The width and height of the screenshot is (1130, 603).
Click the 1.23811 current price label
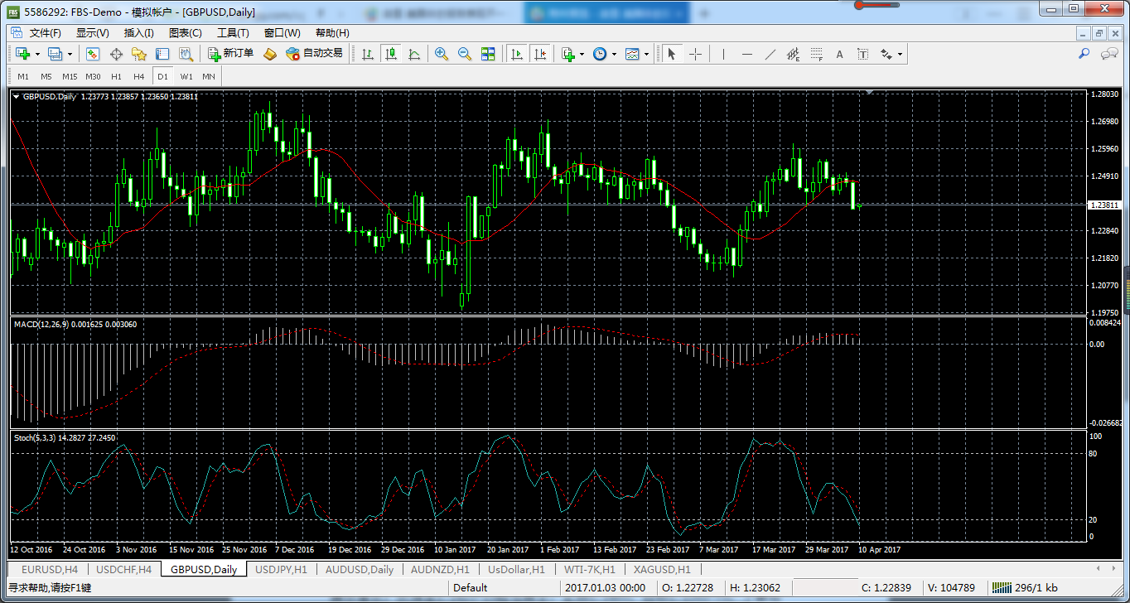tap(1107, 205)
